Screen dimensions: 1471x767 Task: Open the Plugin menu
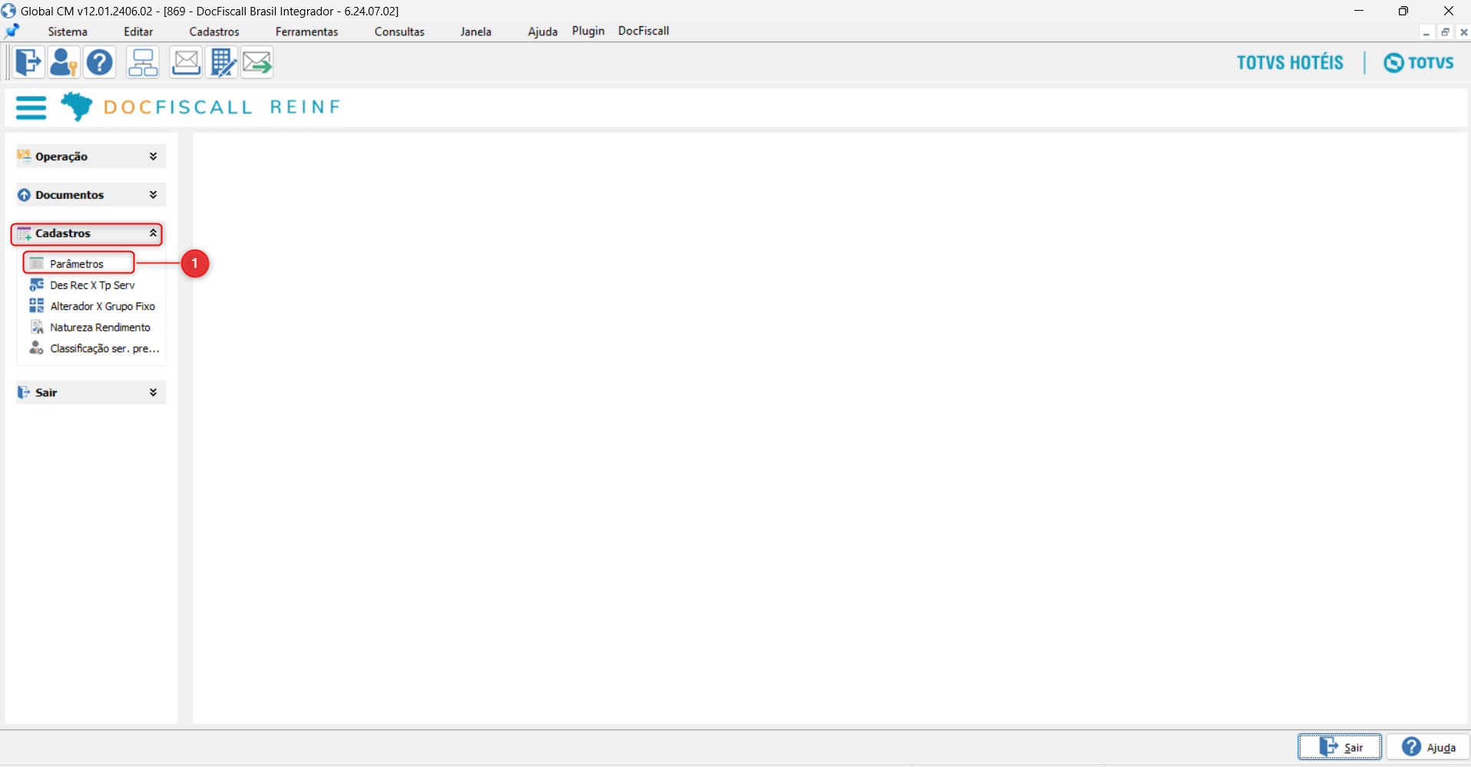588,31
